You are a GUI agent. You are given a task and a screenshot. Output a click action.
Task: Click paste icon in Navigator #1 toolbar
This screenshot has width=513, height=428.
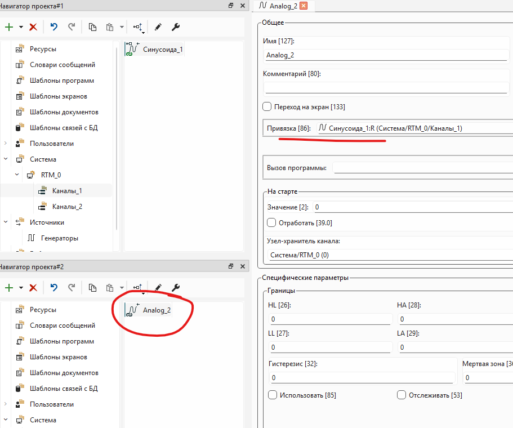(x=110, y=27)
